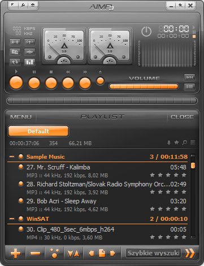
Task: Change visualization with the bar-chart button
Action: [x=29, y=62]
